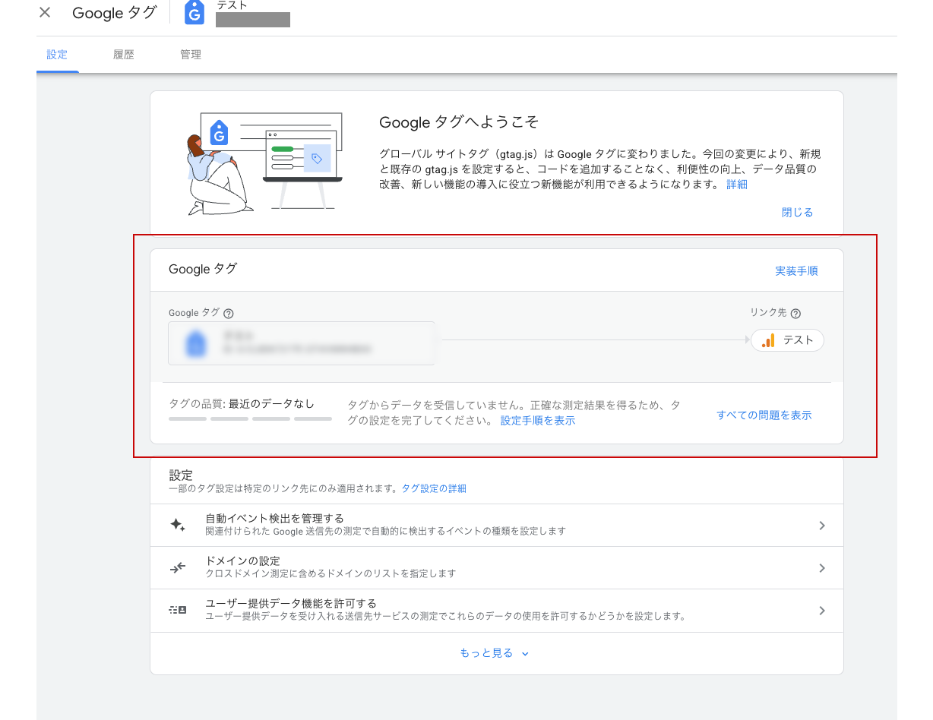This screenshot has width=933, height=720.
Task: Open 設定手順を表示 link
Action: click(538, 421)
